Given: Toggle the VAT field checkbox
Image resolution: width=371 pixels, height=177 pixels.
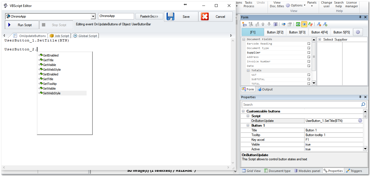Looking at the screenshot, I should (x=309, y=75).
